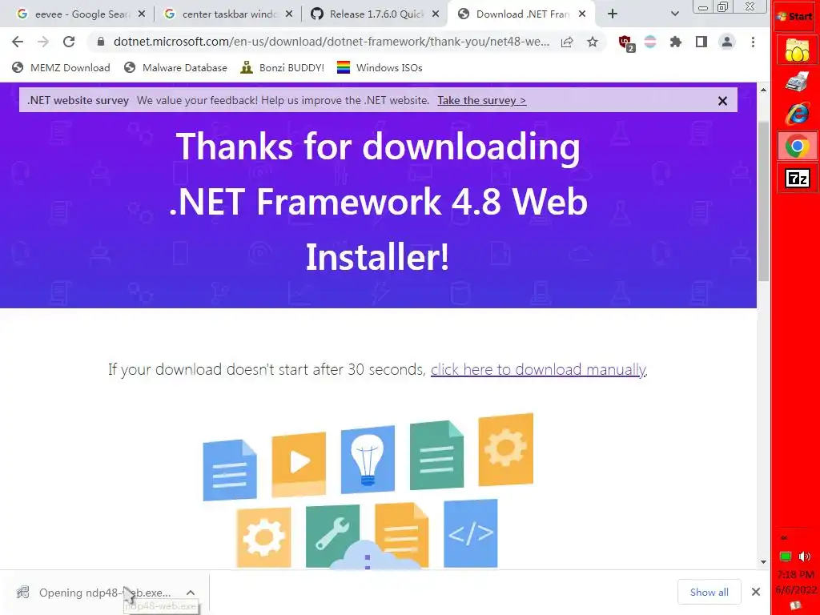Open the Chrome three-dot menu

[x=753, y=42]
